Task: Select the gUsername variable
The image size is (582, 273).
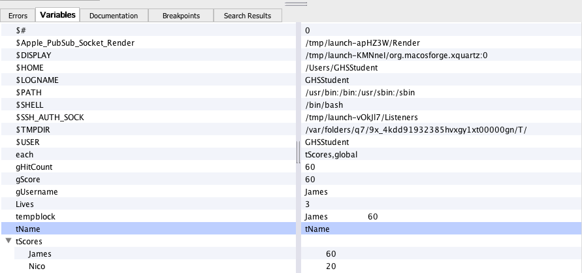Action: [37, 191]
